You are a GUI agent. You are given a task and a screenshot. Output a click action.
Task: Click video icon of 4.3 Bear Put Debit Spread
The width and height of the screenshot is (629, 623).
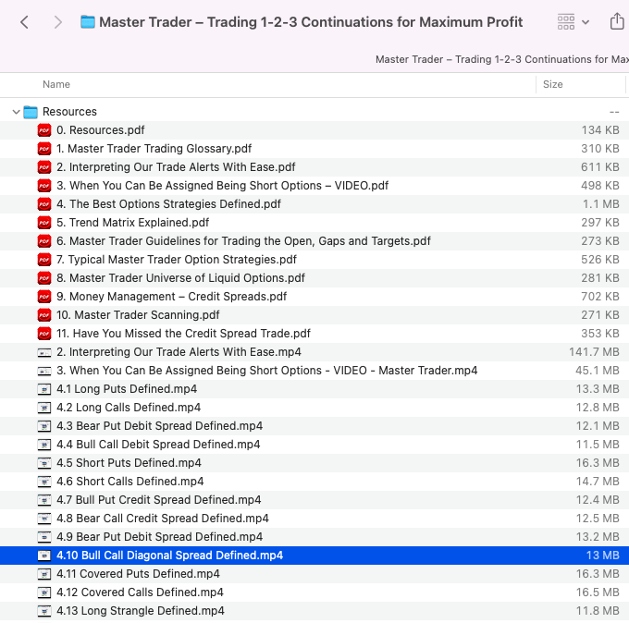point(44,426)
